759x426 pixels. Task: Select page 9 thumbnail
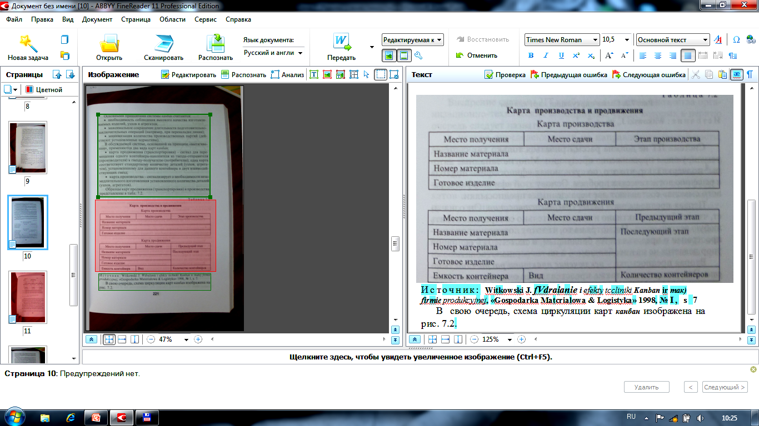click(x=28, y=148)
